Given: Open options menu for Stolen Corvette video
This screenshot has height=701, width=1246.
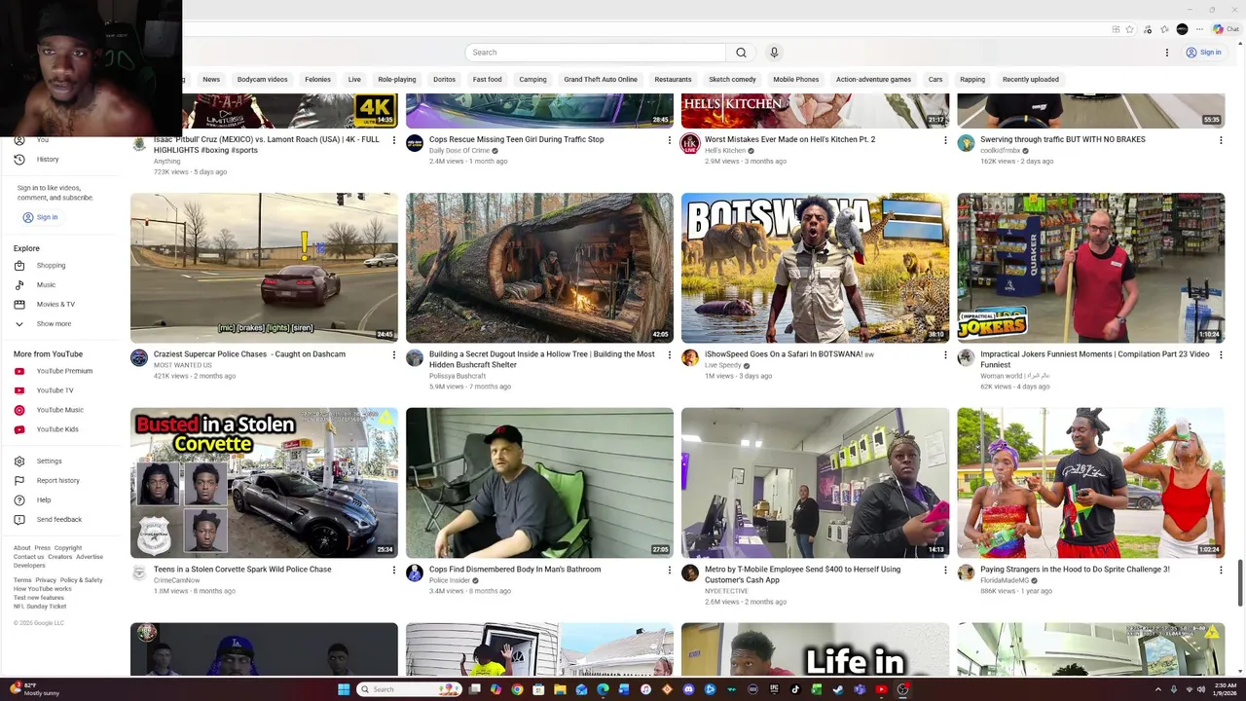Looking at the screenshot, I should (x=394, y=571).
